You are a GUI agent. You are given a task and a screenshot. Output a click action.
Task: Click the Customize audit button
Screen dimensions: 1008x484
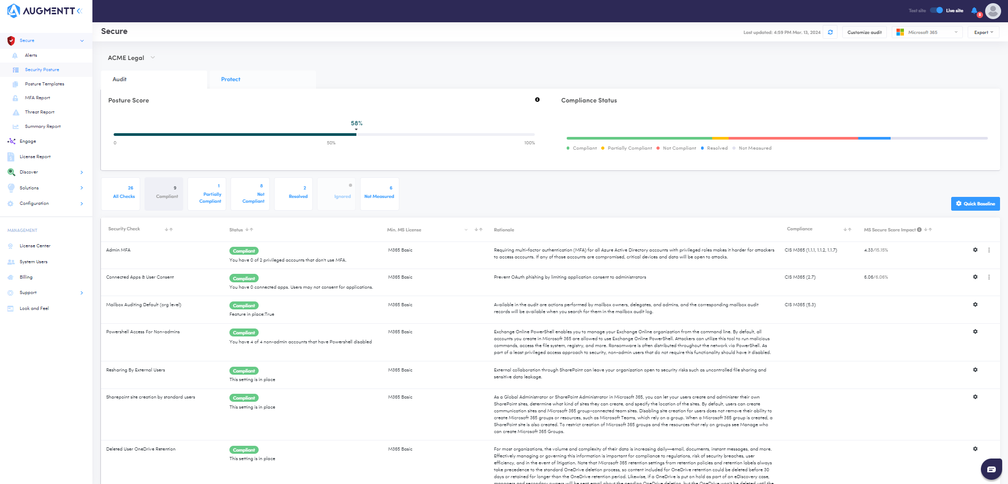(x=864, y=32)
